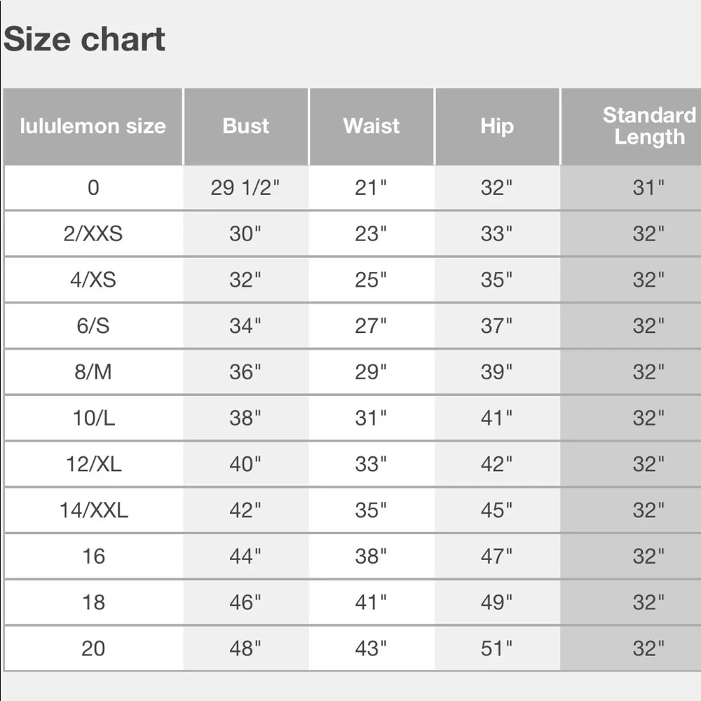Click the Size chart heading
This screenshot has width=701, height=701.
coord(84,39)
